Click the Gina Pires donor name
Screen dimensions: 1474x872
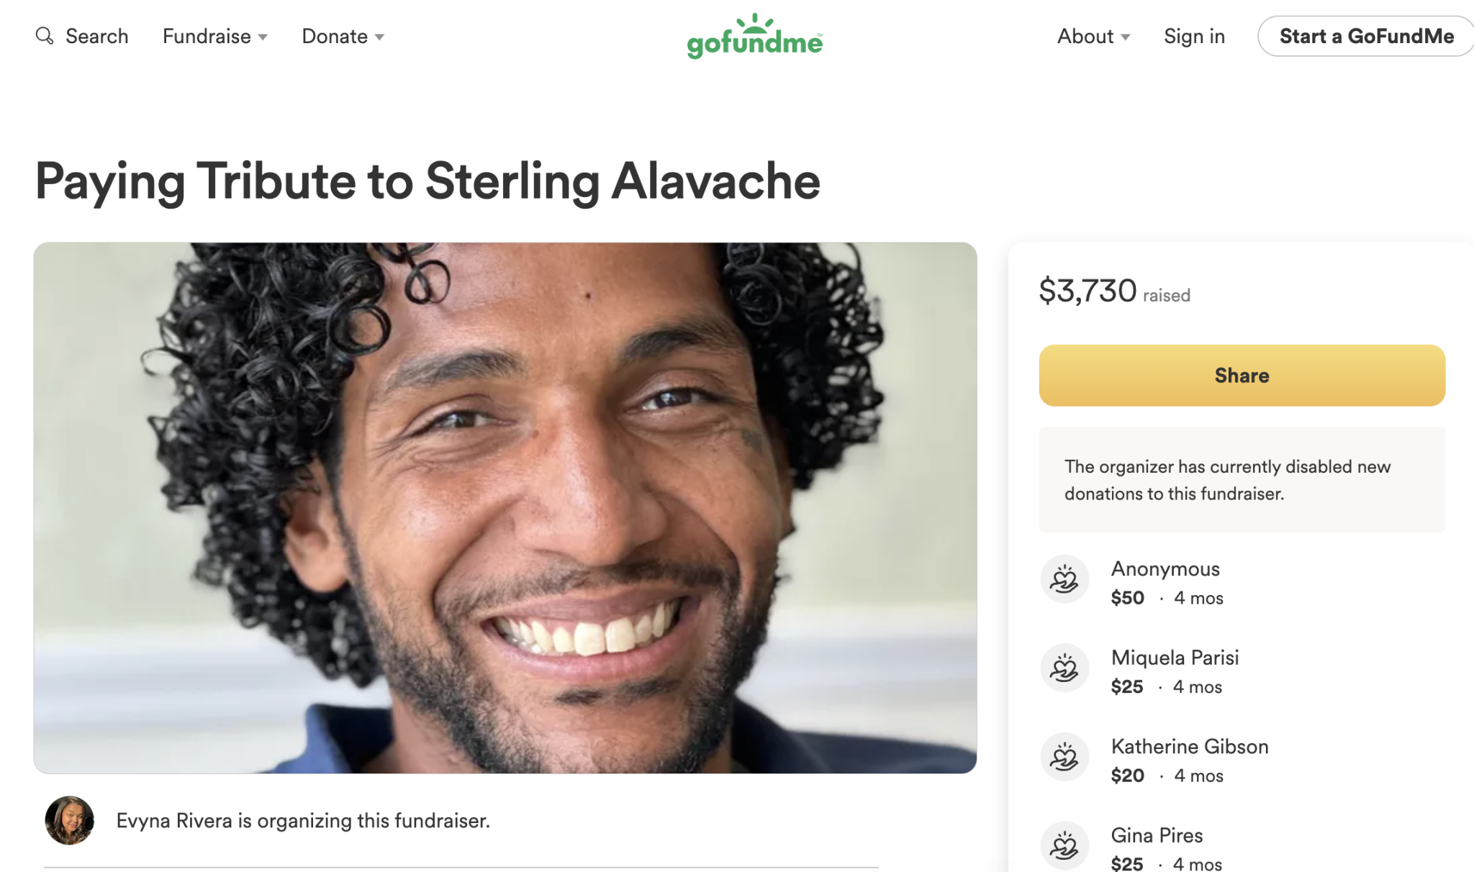pyautogui.click(x=1157, y=835)
